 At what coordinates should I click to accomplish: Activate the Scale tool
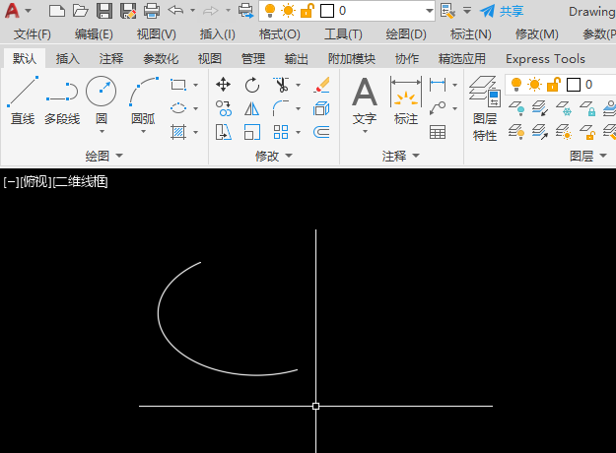pyautogui.click(x=252, y=132)
